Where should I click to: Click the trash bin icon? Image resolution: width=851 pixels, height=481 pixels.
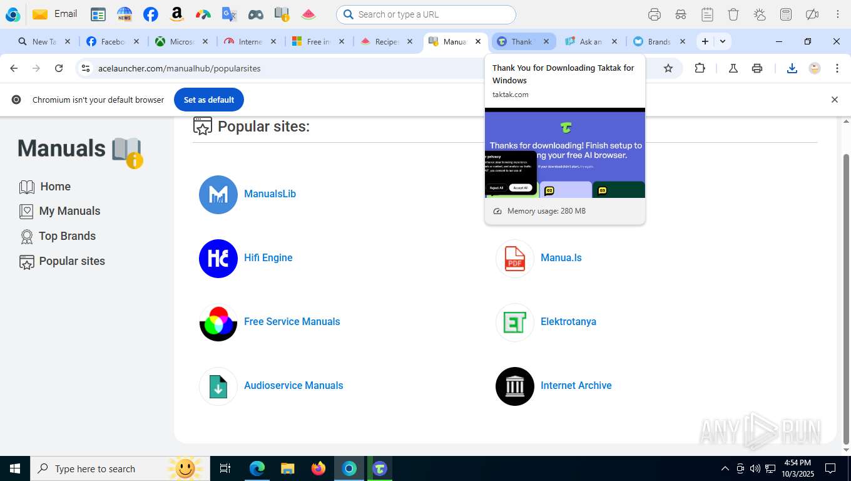733,14
